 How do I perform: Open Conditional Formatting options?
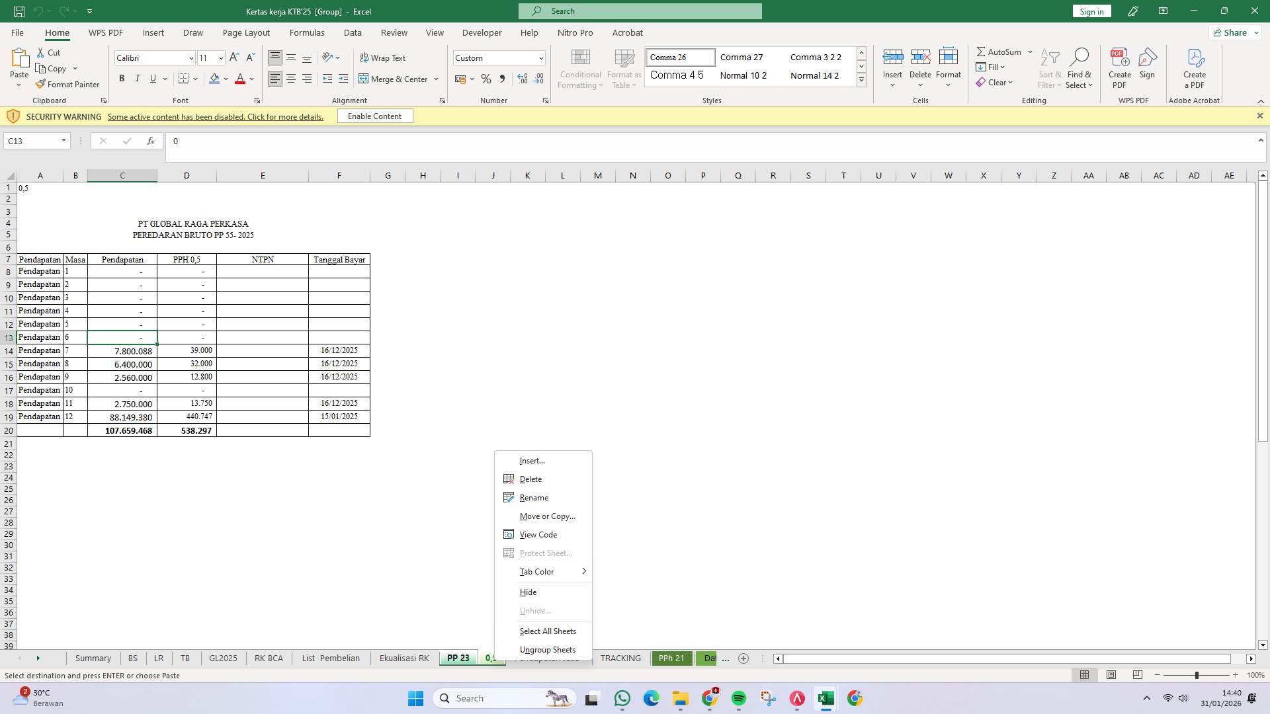(x=579, y=68)
